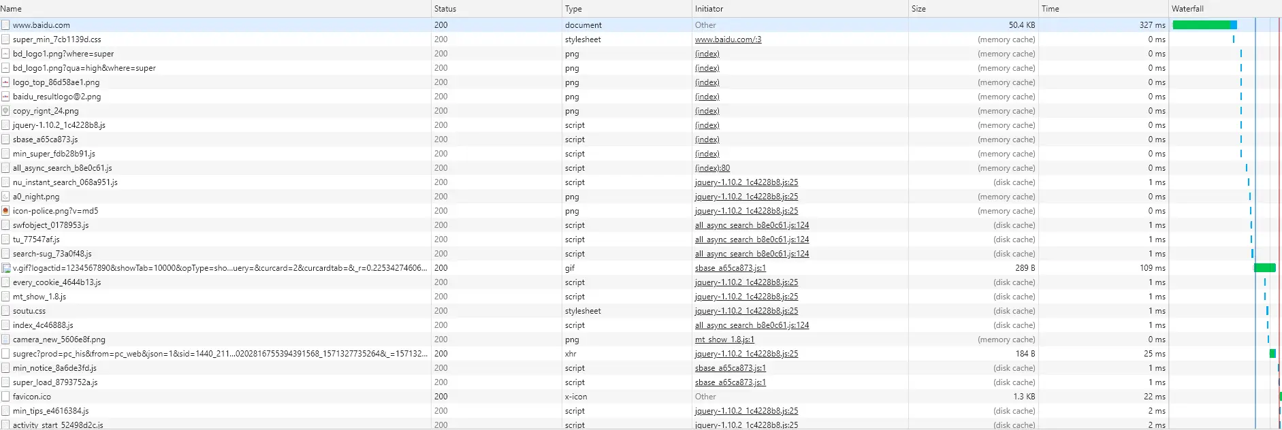The height and width of the screenshot is (430, 1282).
Task: Click the icon beside index_4c46888.js
Action: tap(5, 325)
